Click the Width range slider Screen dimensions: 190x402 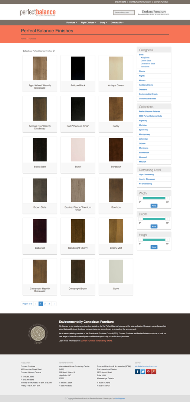(x=154, y=198)
